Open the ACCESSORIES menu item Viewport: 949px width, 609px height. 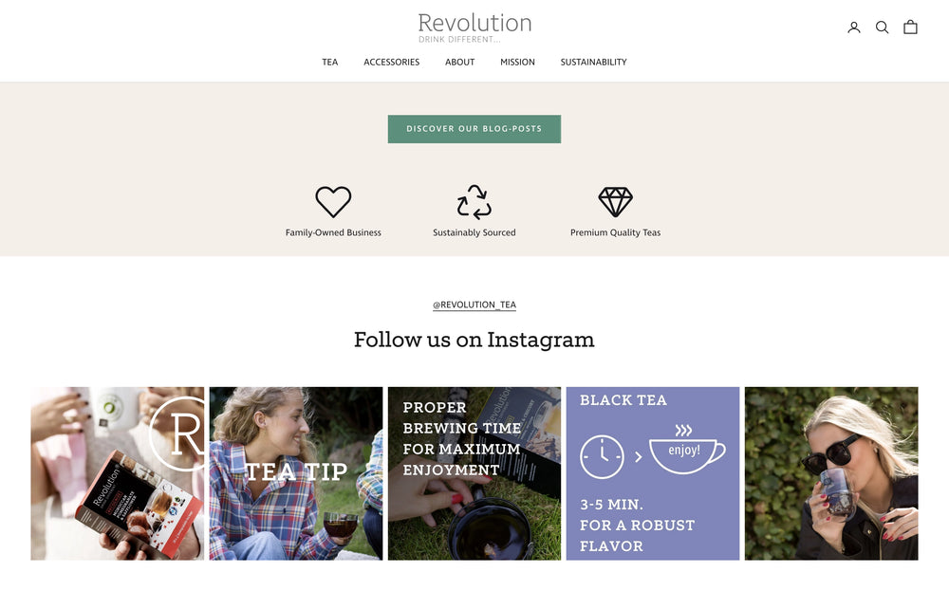tap(392, 62)
